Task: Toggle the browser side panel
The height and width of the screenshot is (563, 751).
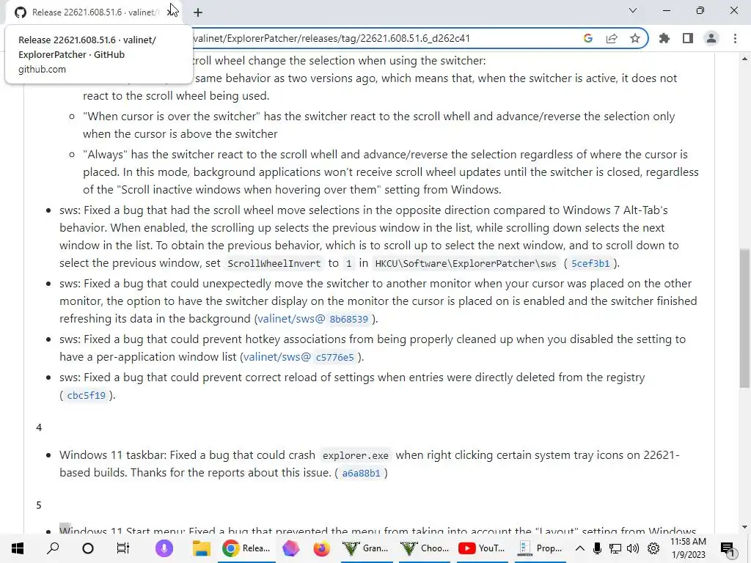Action: click(688, 38)
